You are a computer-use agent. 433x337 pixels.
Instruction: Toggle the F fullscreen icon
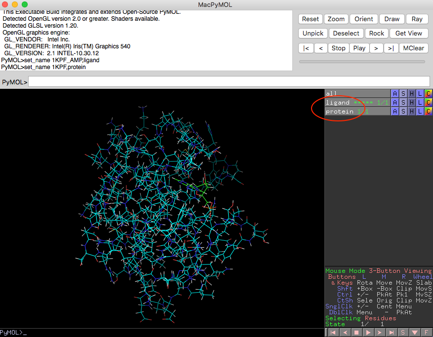click(x=427, y=333)
